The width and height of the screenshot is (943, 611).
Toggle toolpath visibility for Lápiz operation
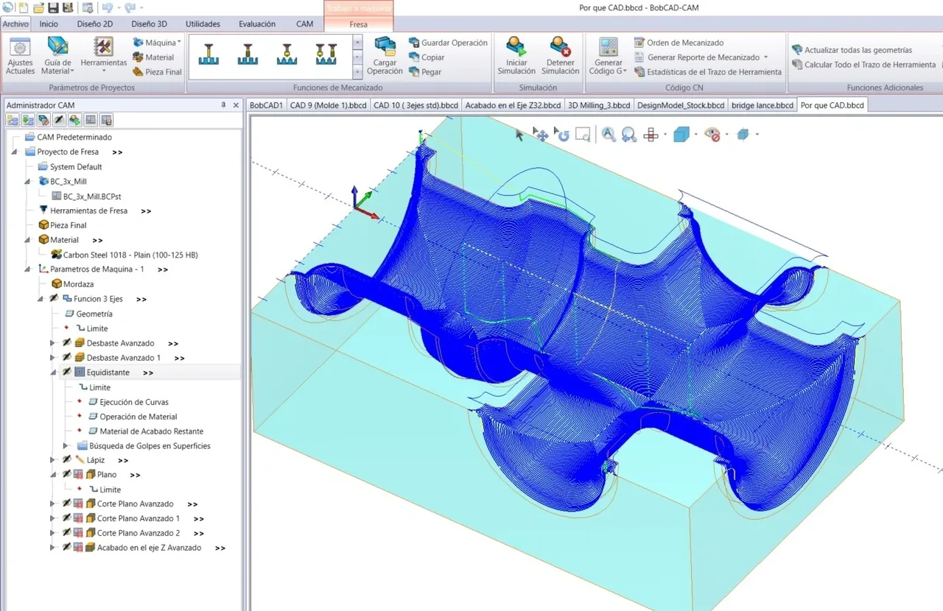click(x=67, y=460)
